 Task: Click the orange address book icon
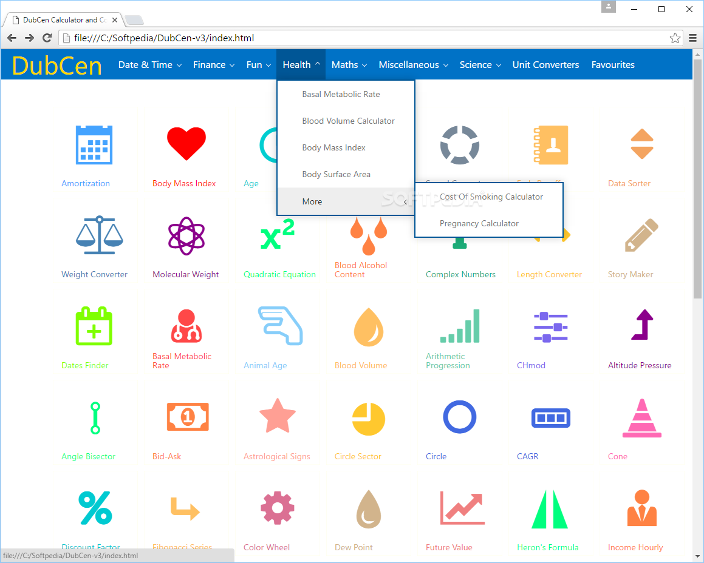pos(551,145)
